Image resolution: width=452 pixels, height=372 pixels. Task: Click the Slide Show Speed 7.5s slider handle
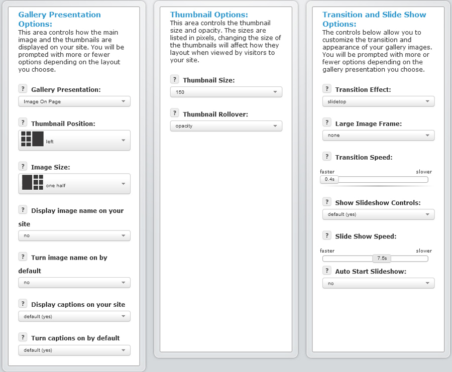coord(382,259)
